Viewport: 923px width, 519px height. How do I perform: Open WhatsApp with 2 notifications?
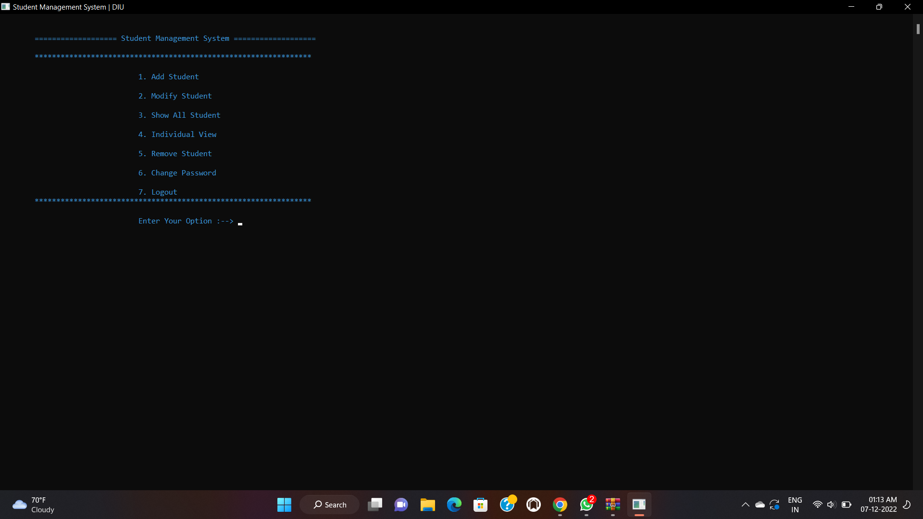point(586,505)
